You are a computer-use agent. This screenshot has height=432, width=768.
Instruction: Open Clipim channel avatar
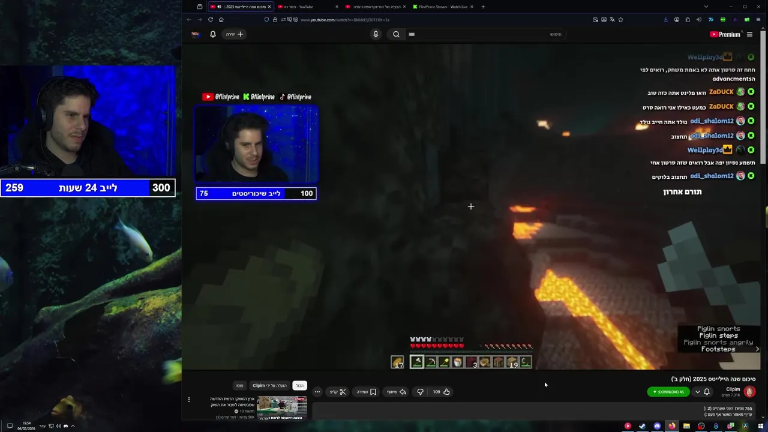pos(749,392)
